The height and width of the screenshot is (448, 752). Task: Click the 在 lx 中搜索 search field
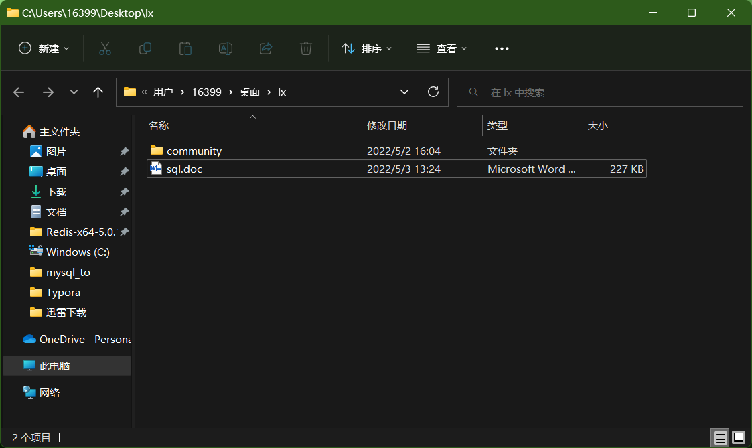[x=599, y=92]
